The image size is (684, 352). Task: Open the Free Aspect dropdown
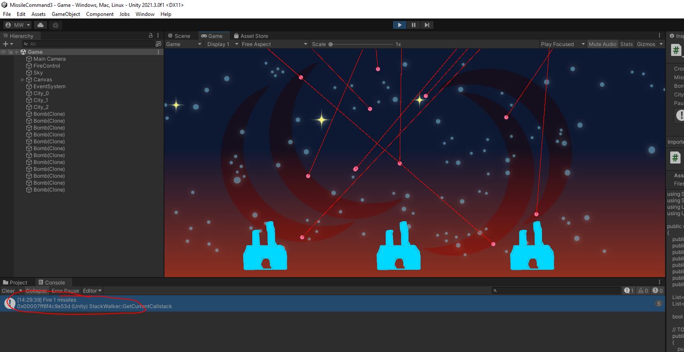click(x=274, y=44)
